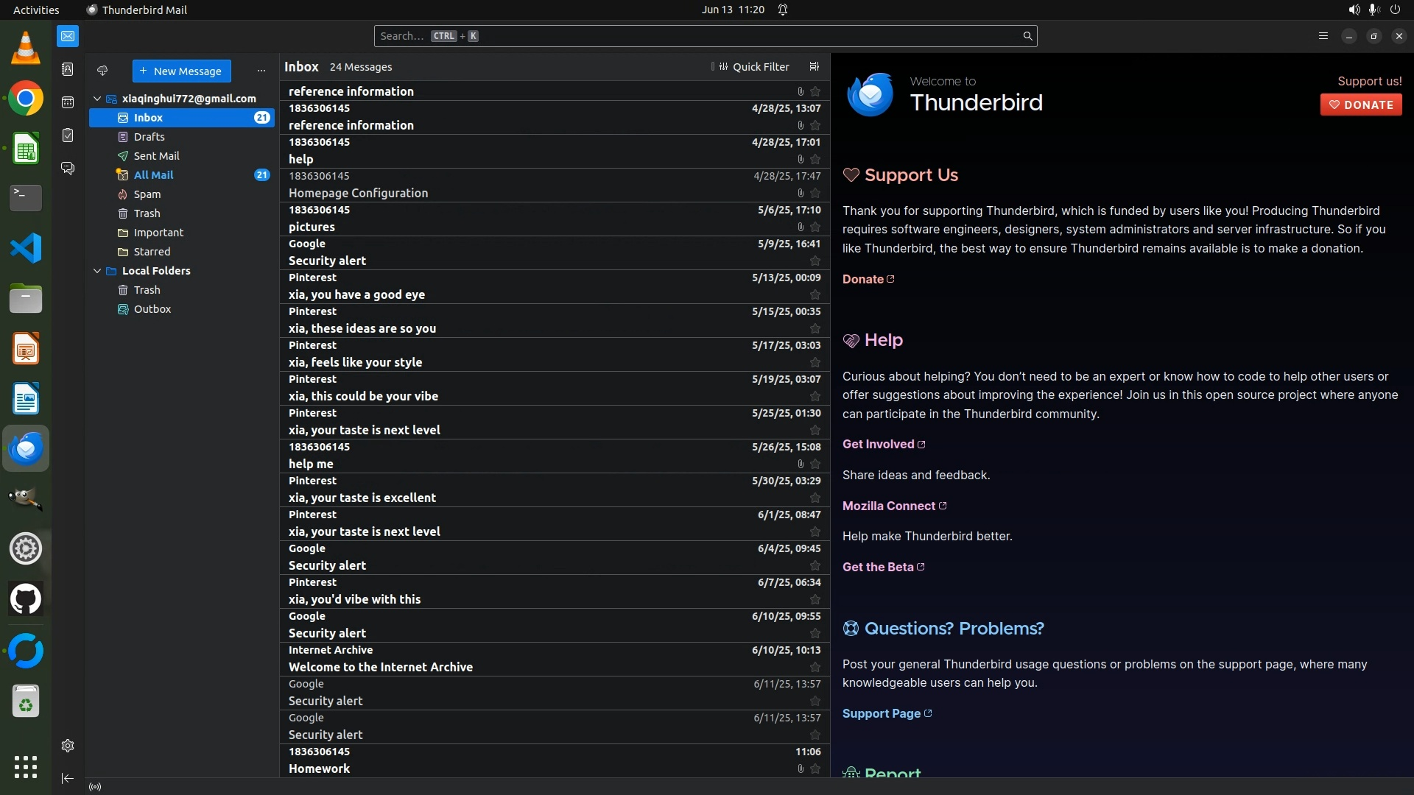The width and height of the screenshot is (1414, 795).
Task: Toggle the Quick Filter bar
Action: [x=753, y=67]
